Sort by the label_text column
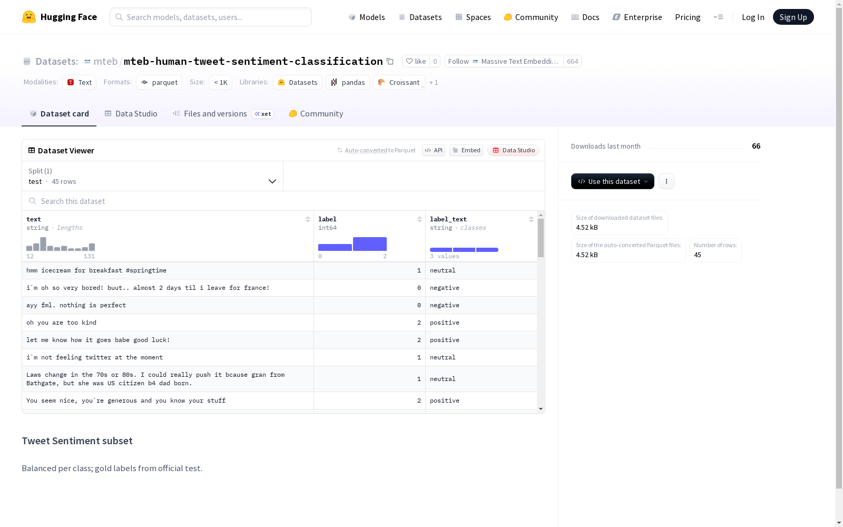The width and height of the screenshot is (843, 527). 531,219
